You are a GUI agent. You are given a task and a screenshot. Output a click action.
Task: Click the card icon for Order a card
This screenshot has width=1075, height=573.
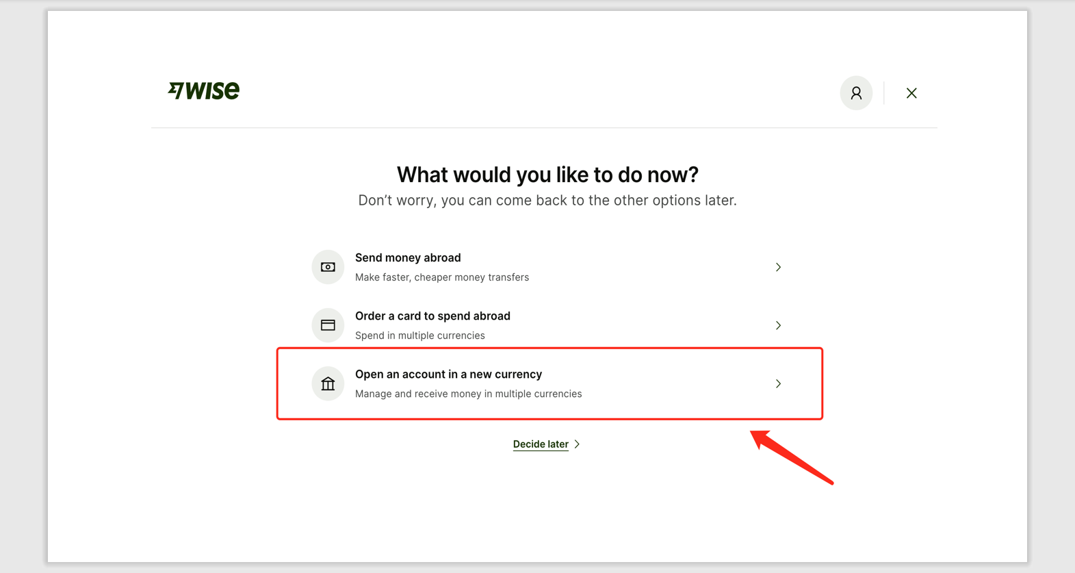(328, 325)
